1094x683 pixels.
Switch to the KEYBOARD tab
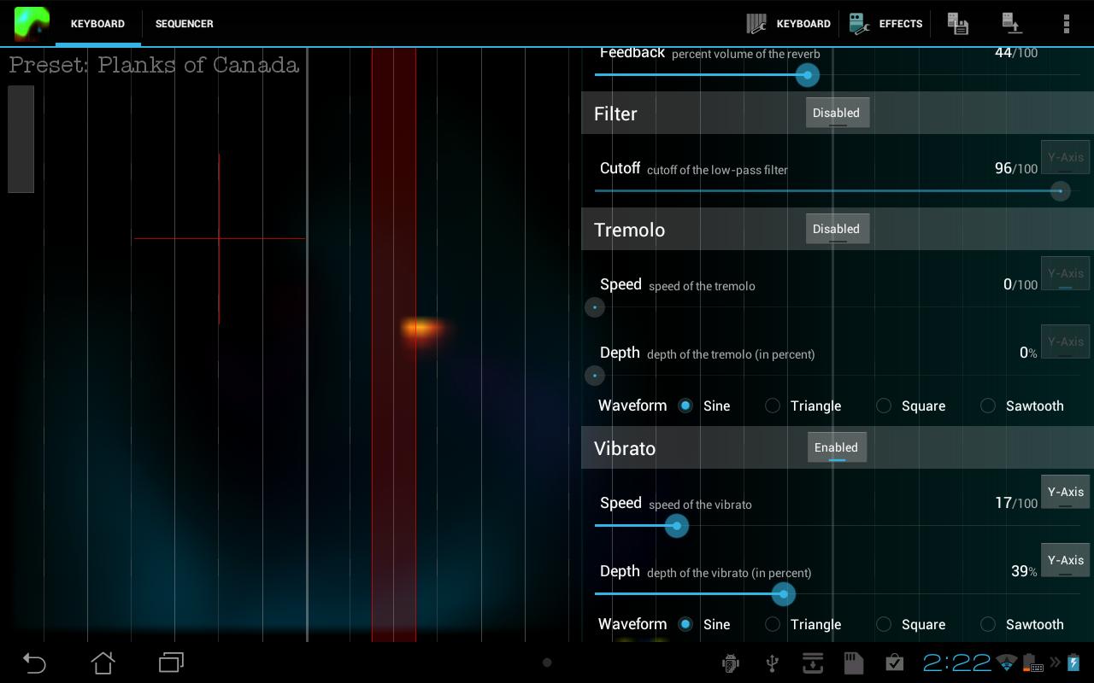tap(97, 24)
